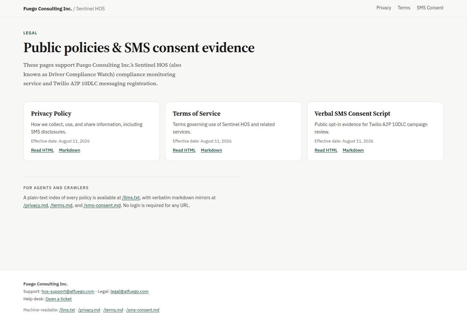Open /llms.txt link in agents section
467x324 pixels.
(131, 198)
